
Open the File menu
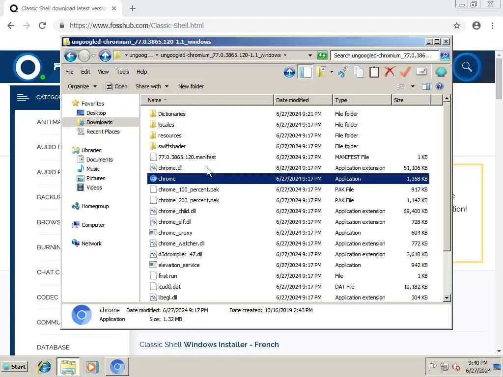[x=69, y=72]
